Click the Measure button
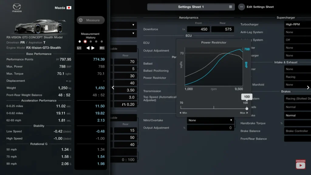 [x=91, y=20]
